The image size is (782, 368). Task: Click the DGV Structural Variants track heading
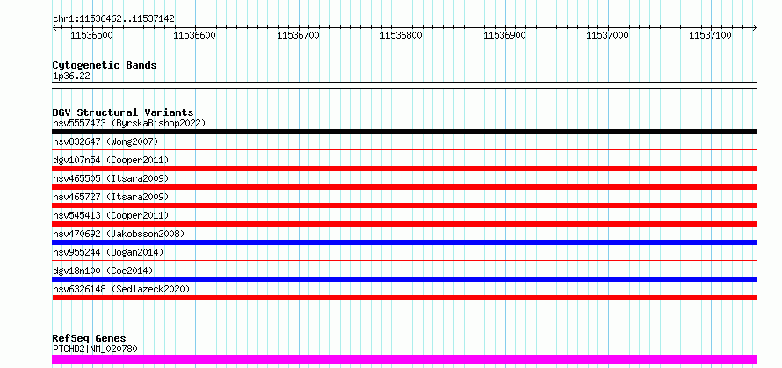point(123,112)
